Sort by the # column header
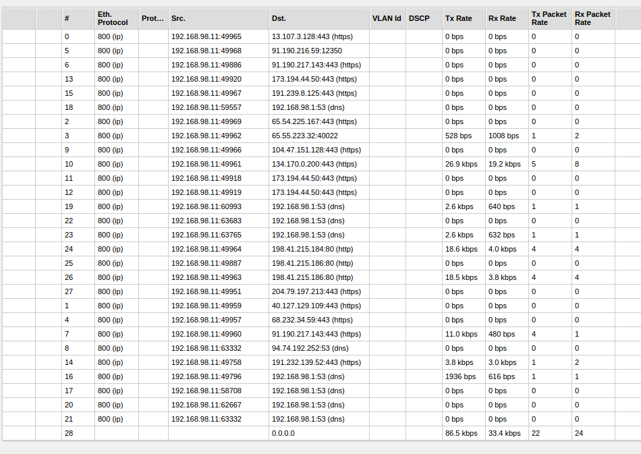Viewport: 641px width, 454px height. [78, 18]
